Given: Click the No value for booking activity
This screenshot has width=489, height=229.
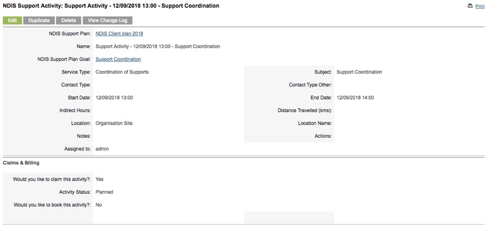Looking at the screenshot, I should point(99,205).
